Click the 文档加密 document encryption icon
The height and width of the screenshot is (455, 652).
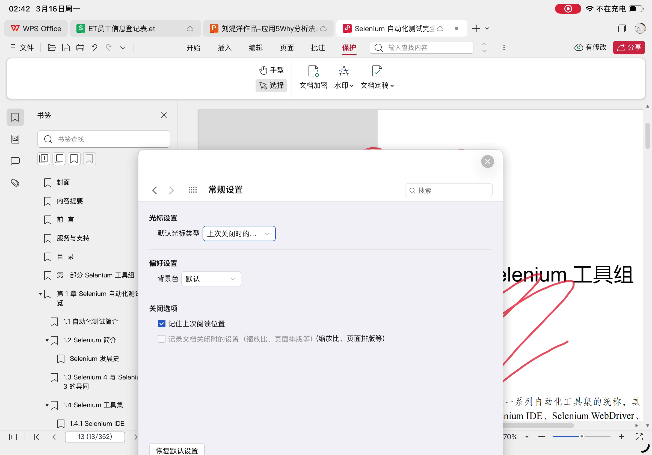tap(313, 71)
